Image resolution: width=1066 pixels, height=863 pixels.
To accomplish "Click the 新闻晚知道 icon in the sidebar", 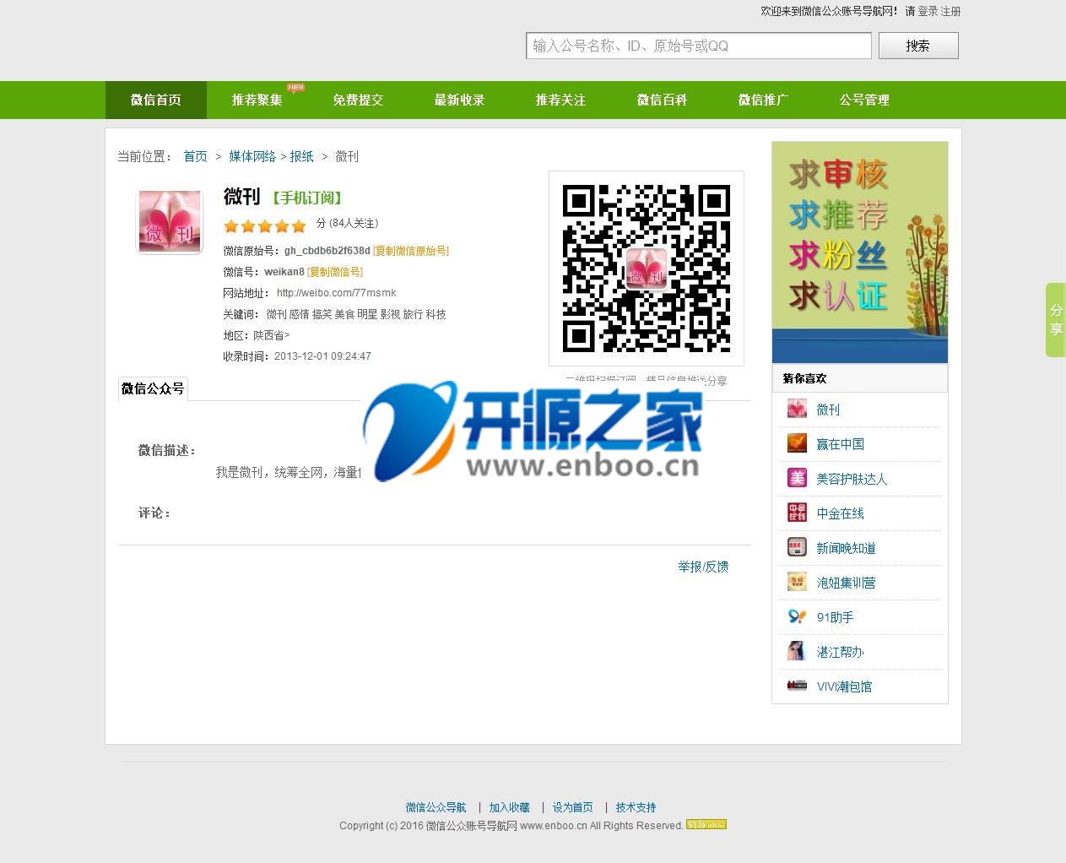I will click(797, 547).
